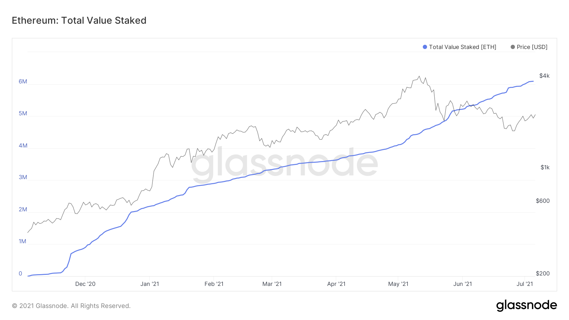The image size is (569, 320).
Task: Select the Jul '21 x-axis label
Action: [525, 284]
